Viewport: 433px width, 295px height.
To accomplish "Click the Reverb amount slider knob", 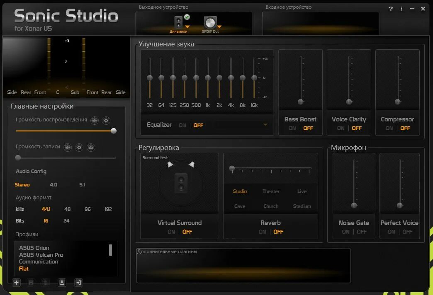I will coord(232,168).
